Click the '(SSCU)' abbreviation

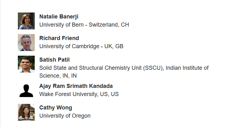point(154,68)
